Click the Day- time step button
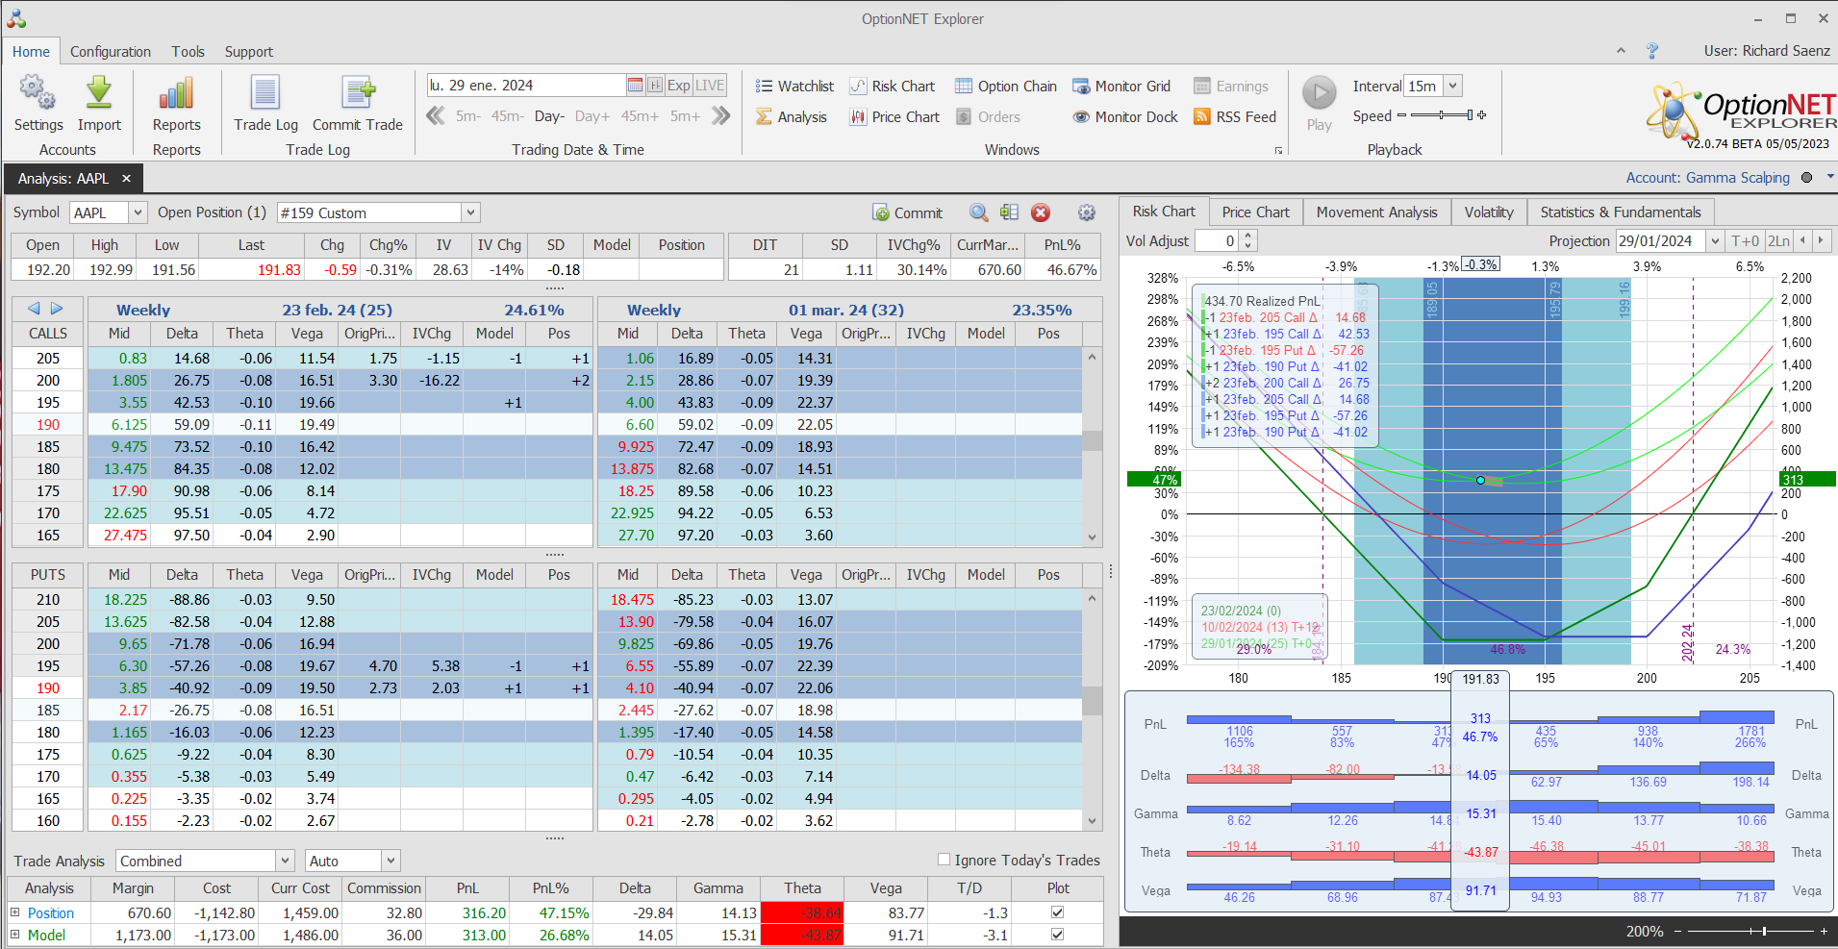 549,116
